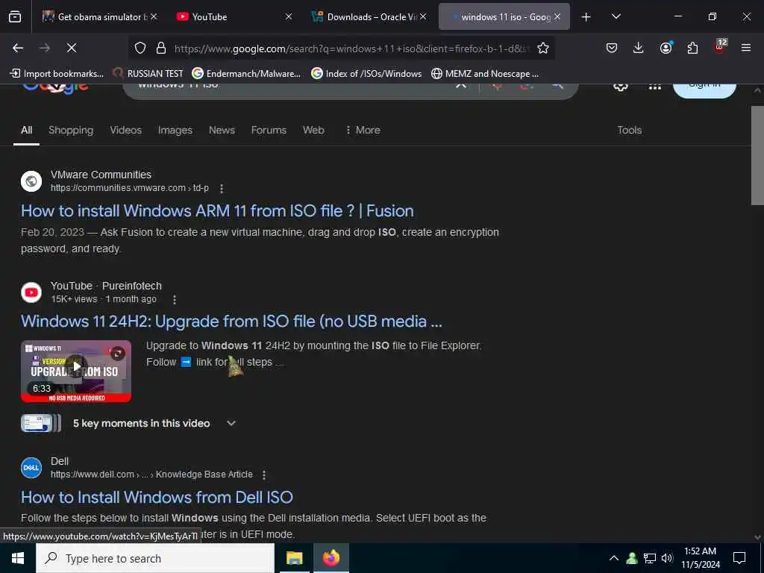
Task: Open Index of /ISOs/Windows bookmark
Action: pos(366,74)
